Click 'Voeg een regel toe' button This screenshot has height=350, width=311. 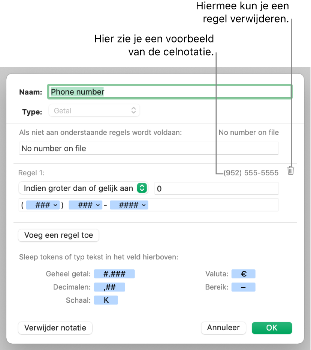coord(58,235)
